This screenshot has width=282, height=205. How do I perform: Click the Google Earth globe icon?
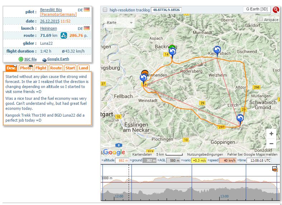tap(44, 59)
